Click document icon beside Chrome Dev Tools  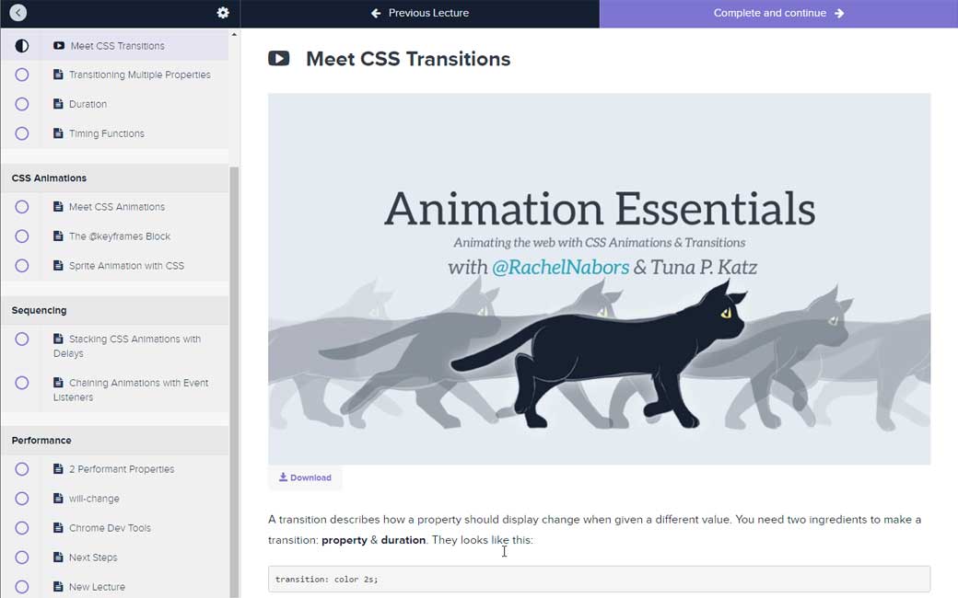point(59,528)
